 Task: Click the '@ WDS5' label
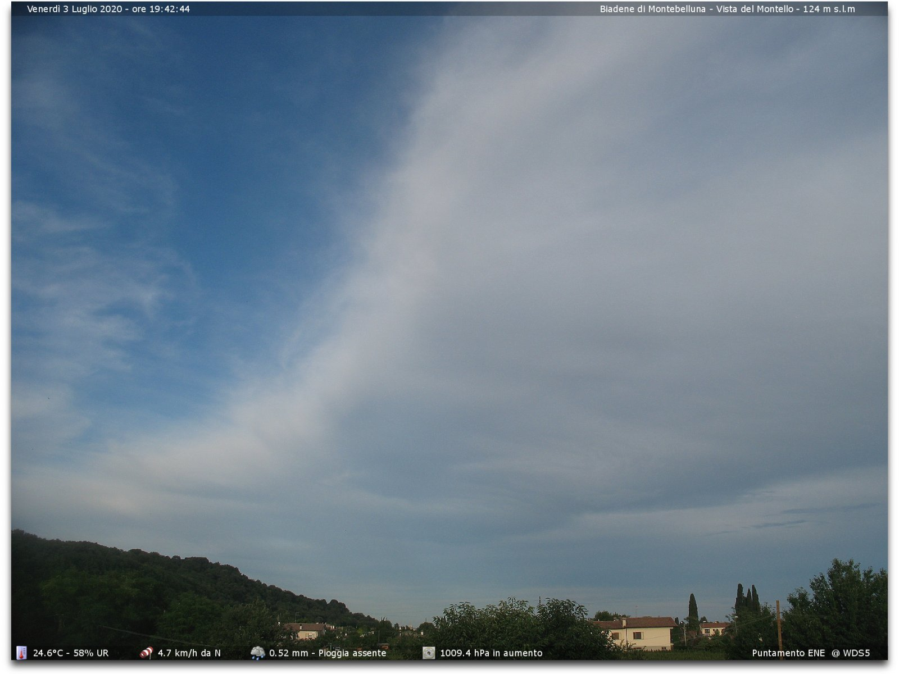(x=851, y=653)
